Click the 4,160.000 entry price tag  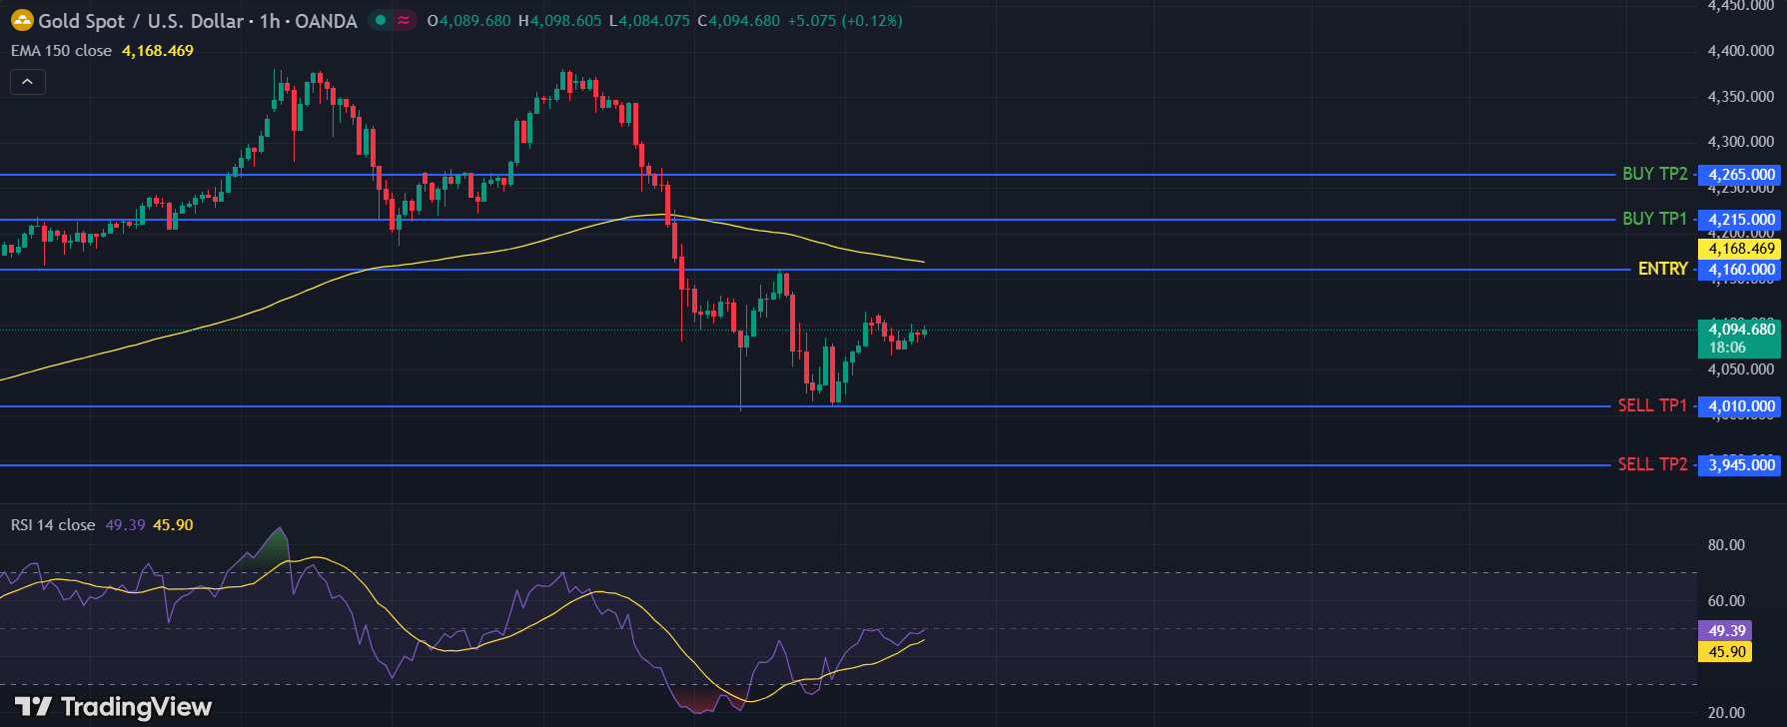1741,270
